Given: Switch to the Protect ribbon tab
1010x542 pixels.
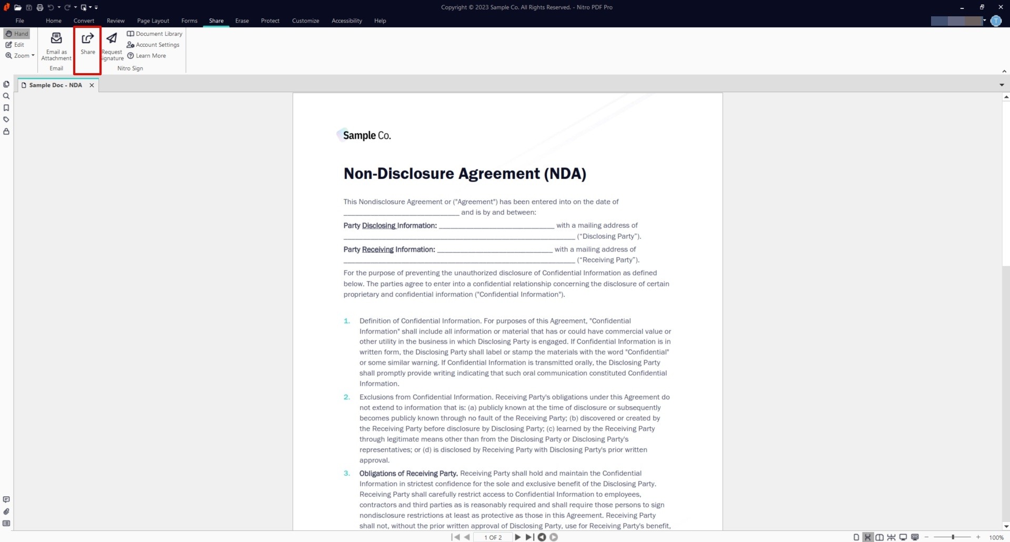Looking at the screenshot, I should click(x=270, y=21).
